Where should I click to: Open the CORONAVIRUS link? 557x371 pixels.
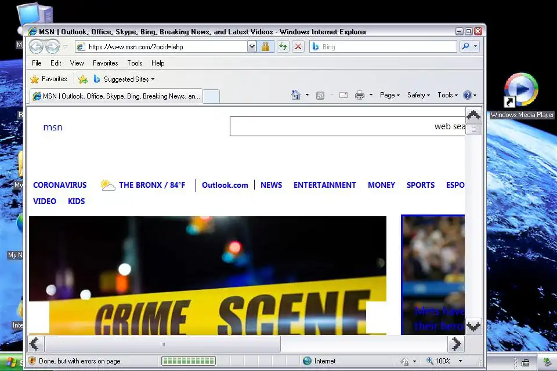pyautogui.click(x=60, y=185)
